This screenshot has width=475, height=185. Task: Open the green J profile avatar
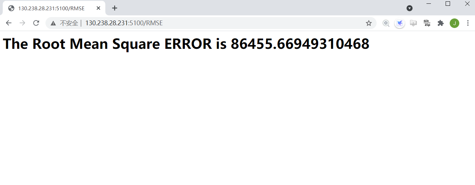pyautogui.click(x=454, y=23)
